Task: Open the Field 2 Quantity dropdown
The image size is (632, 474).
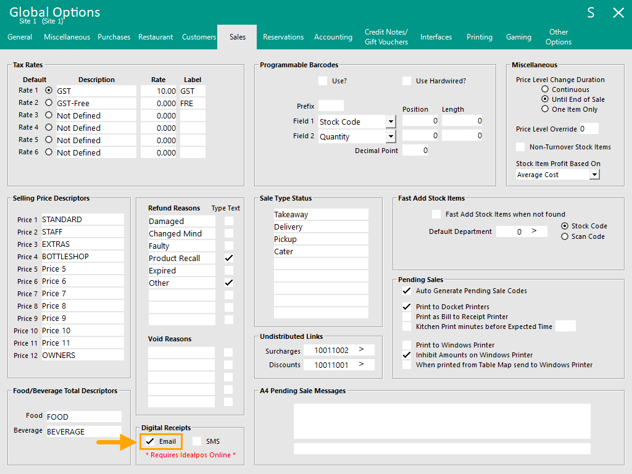Action: coord(390,136)
